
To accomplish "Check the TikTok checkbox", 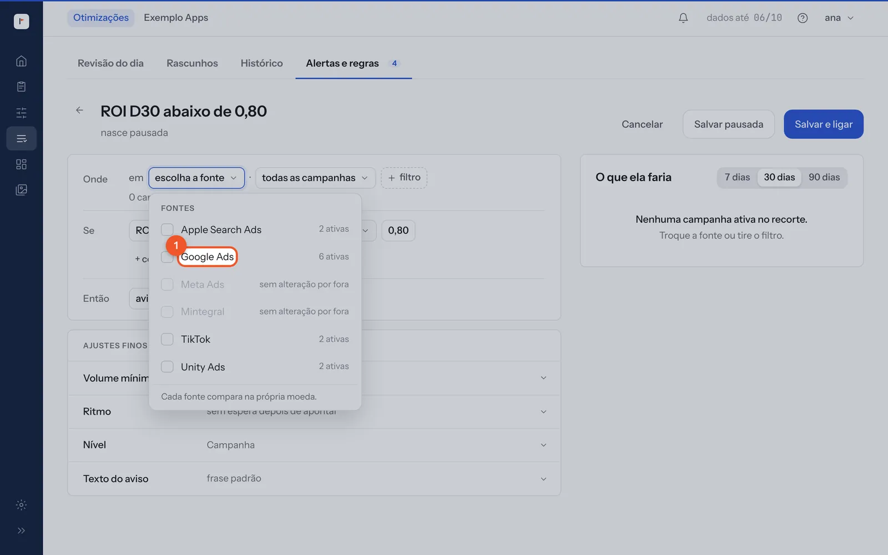I will [167, 339].
